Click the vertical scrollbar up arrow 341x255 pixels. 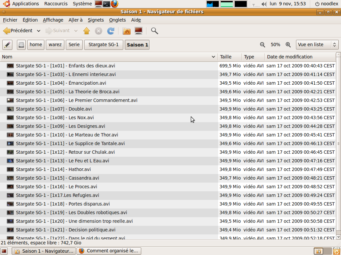point(338,55)
